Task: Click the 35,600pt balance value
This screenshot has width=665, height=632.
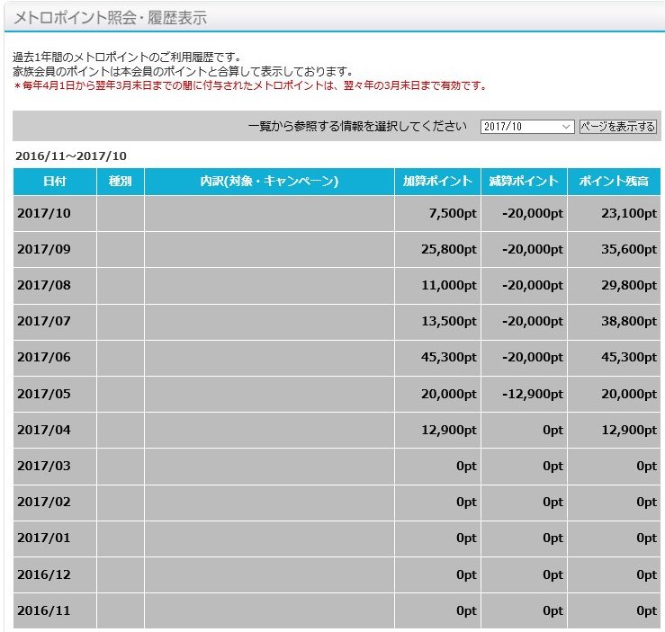Action: point(629,249)
